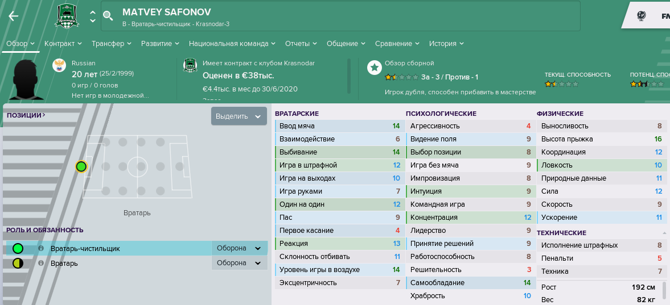This screenshot has height=305, width=670.
Task: Select the green circle Вратарь-чистильщик role indicator
Action: [18, 248]
